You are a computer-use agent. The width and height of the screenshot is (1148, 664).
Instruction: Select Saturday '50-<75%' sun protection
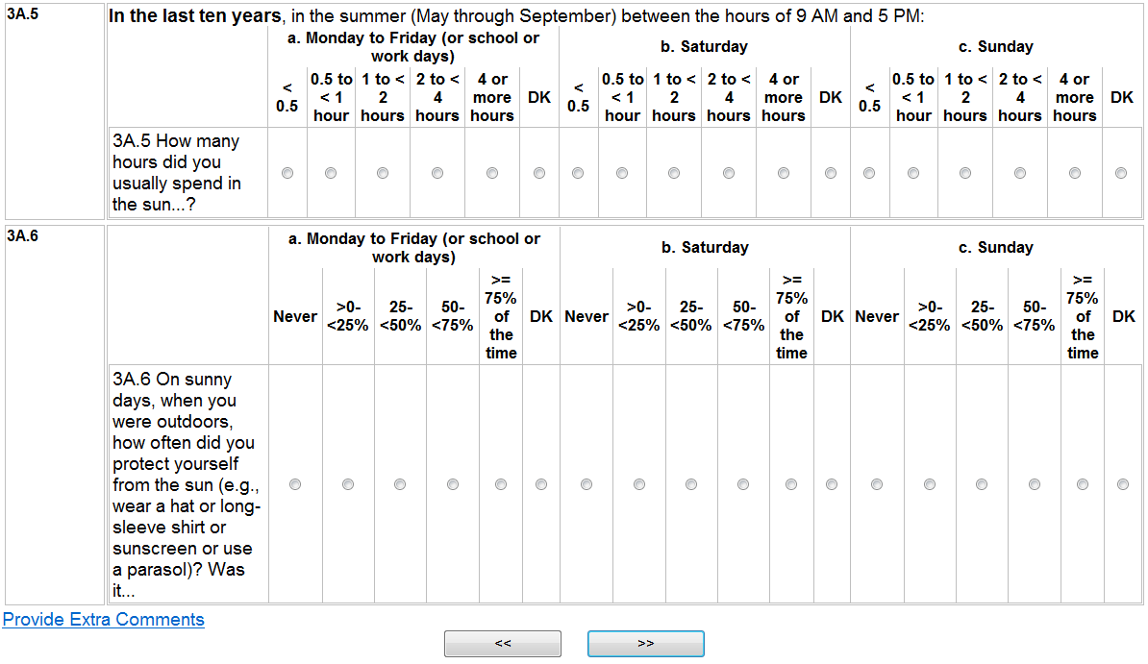pos(743,484)
